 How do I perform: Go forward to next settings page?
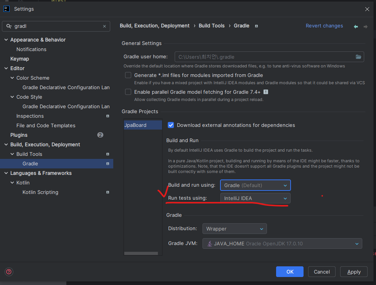(x=365, y=26)
